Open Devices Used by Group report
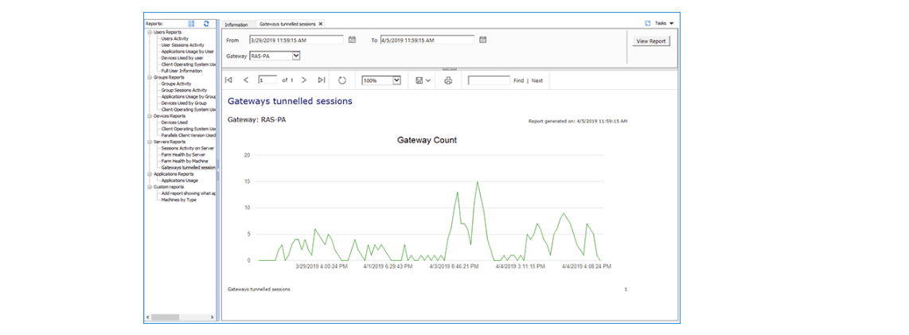Image resolution: width=909 pixels, height=335 pixels. coord(184,103)
